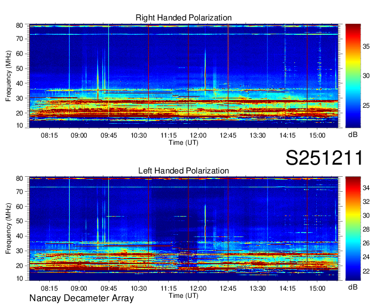This screenshot has width=376, height=305.
Task: Click the Left Handed Polarization plot title
Action: 184,171
